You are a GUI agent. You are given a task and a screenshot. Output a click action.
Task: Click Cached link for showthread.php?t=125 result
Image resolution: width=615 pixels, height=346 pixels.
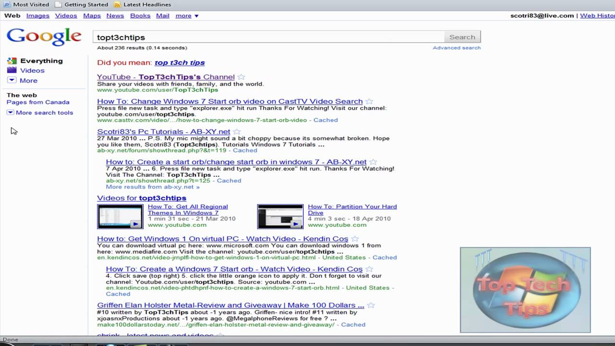click(x=229, y=181)
